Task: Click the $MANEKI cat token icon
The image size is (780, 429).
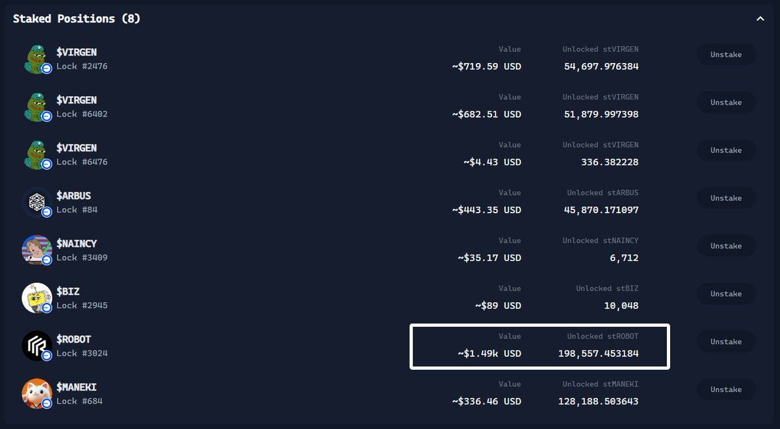Action: [x=37, y=394]
